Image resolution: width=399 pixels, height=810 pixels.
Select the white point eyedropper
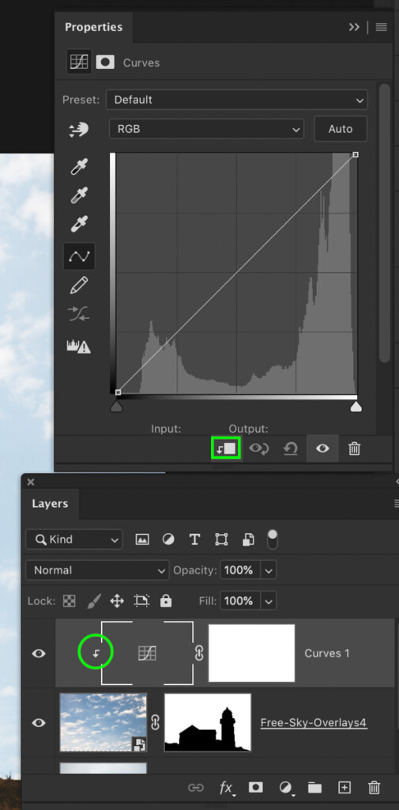pyautogui.click(x=79, y=225)
